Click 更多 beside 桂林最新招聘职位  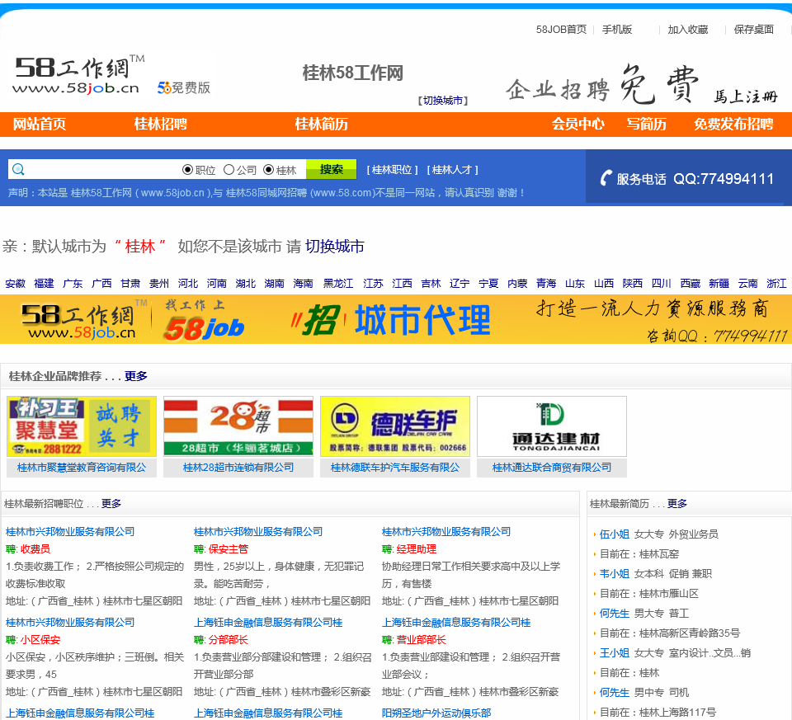point(111,503)
